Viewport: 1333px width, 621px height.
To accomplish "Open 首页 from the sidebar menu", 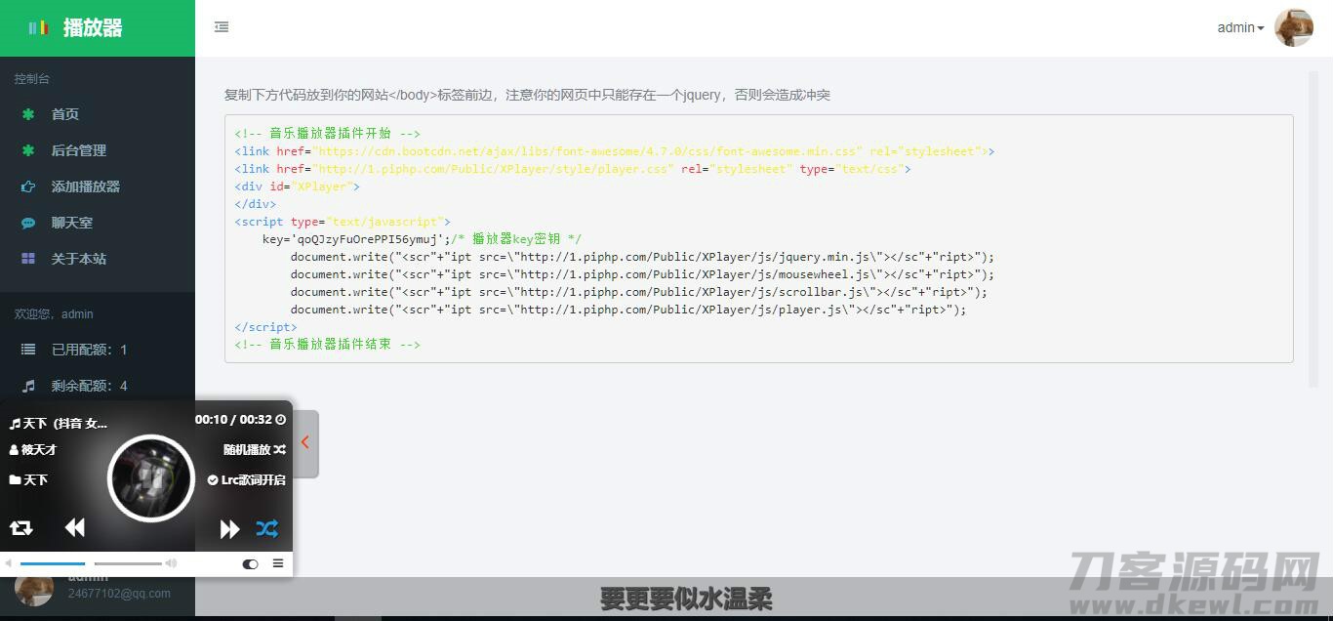I will pos(64,114).
